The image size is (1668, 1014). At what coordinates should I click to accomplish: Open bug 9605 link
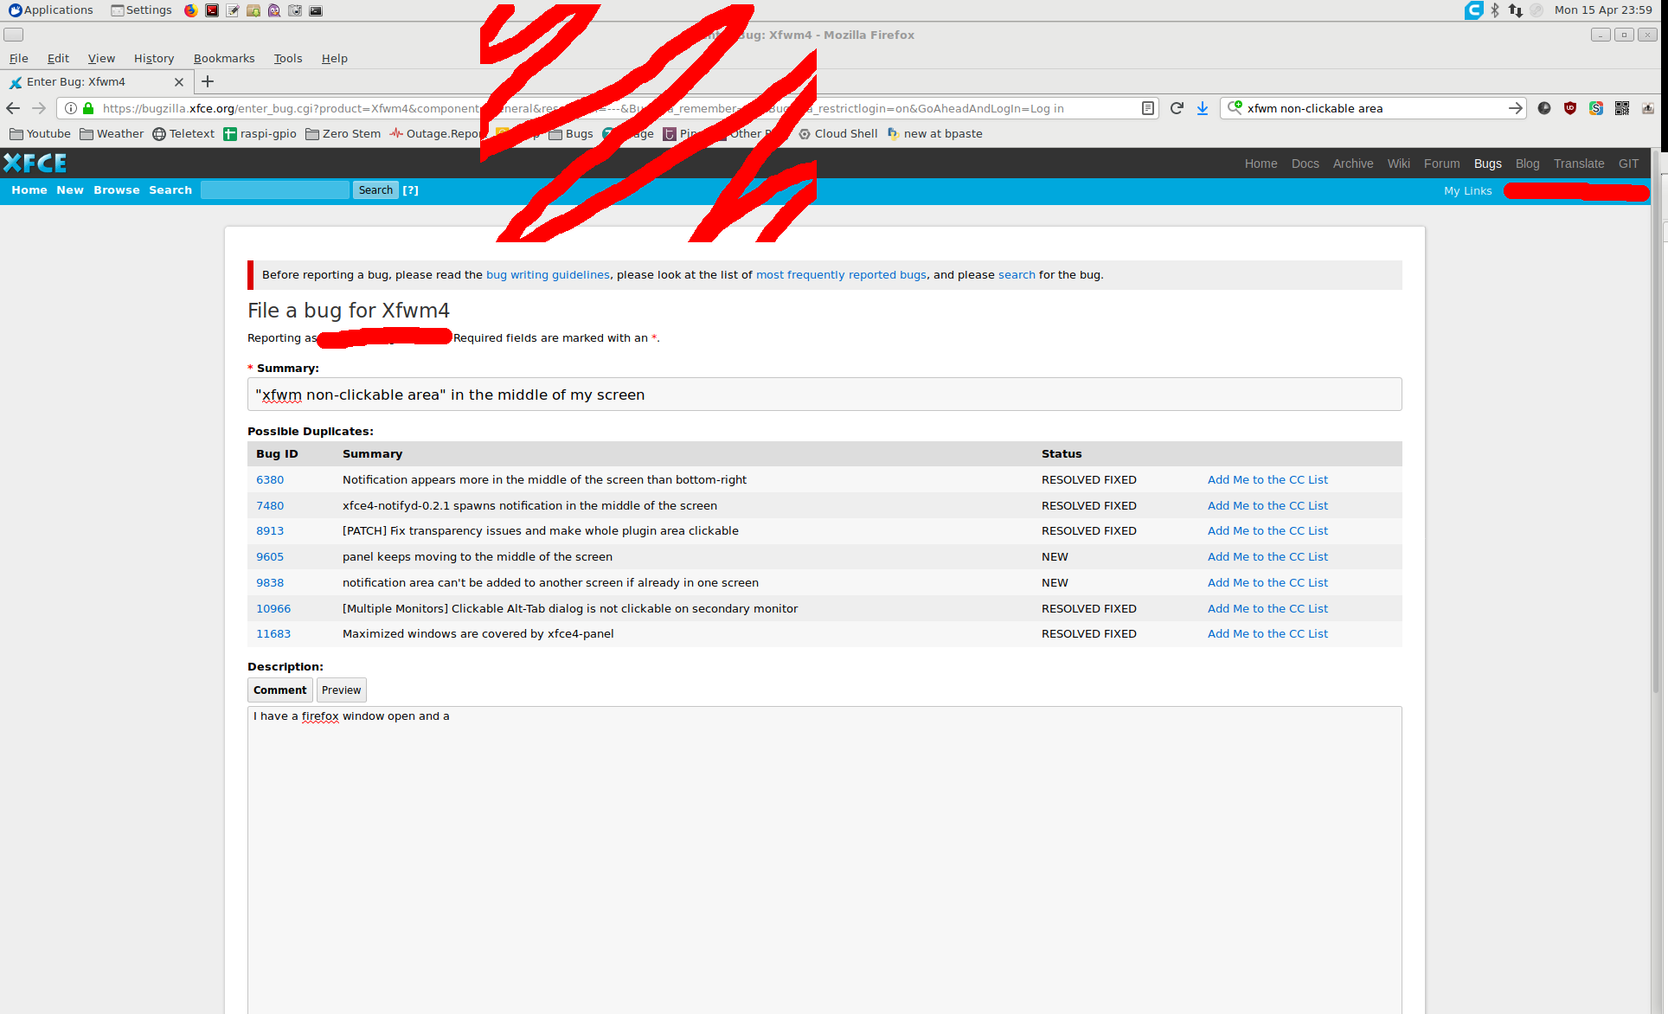[270, 556]
